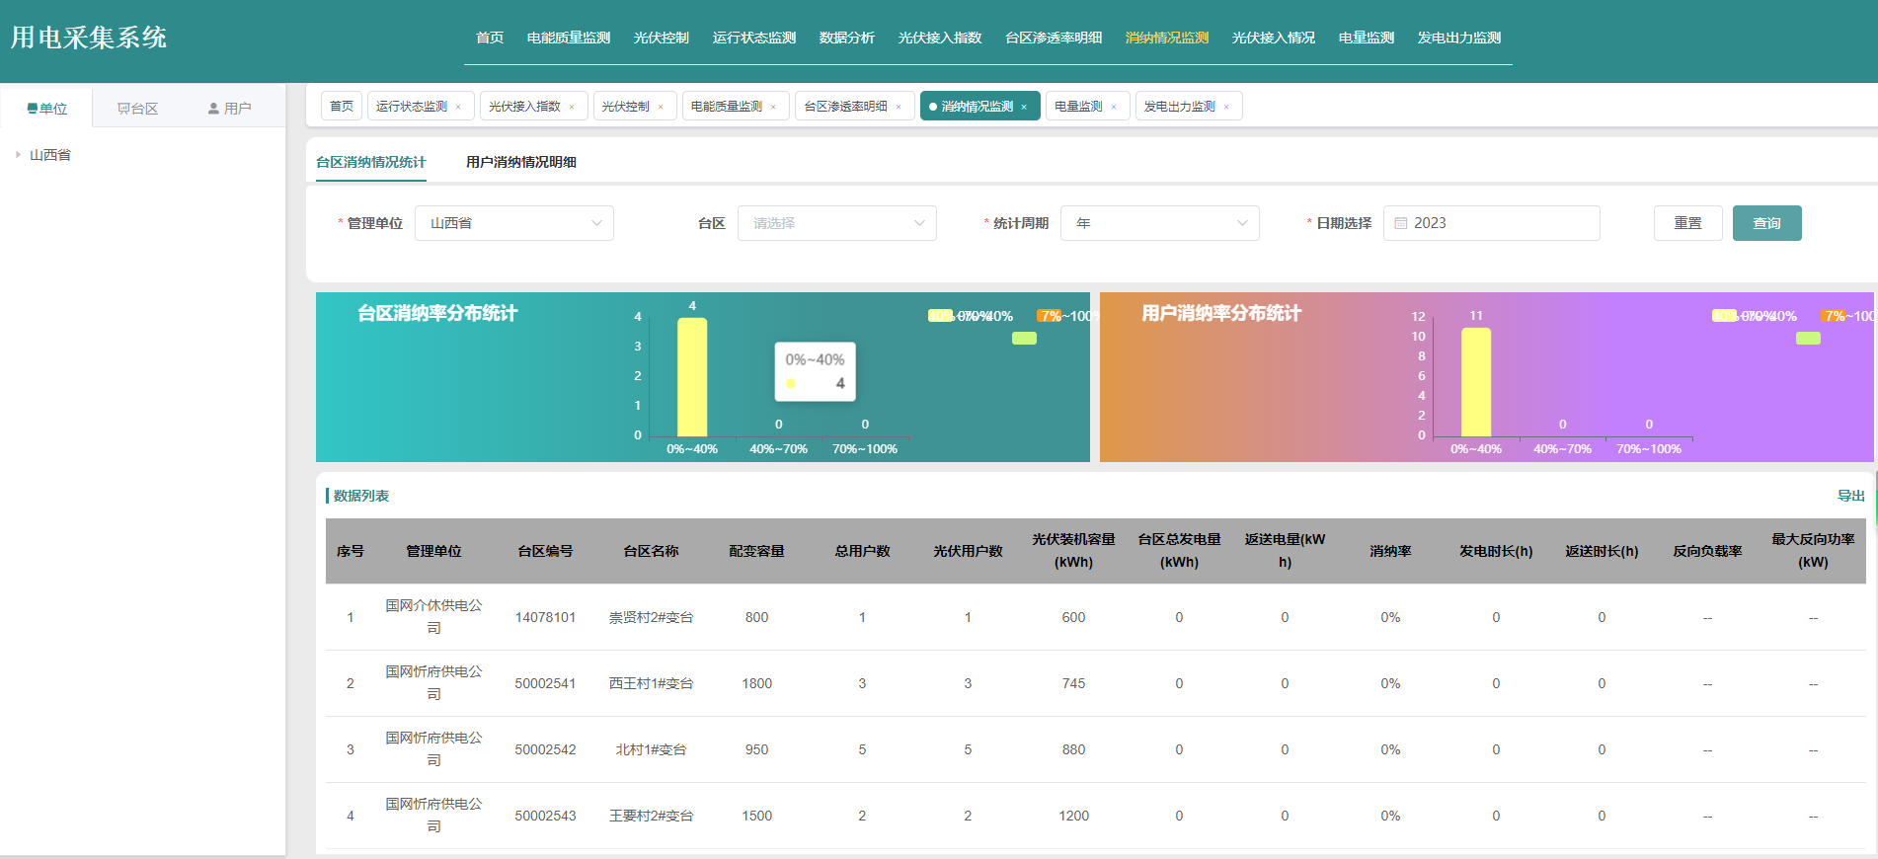
Task: Switch sidebar to the 用户 tab
Action: [230, 109]
